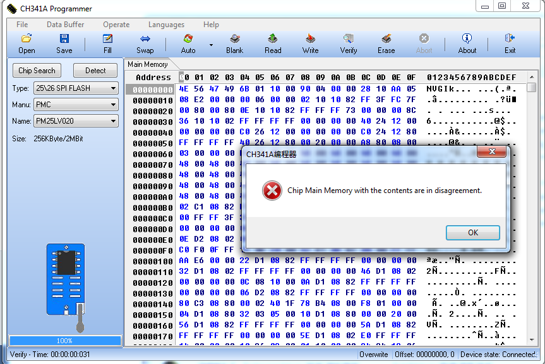Click hex byte 4E in first row
The image size is (545, 364).
184,89
